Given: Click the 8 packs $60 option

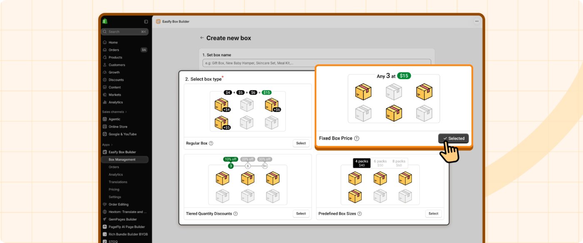Looking at the screenshot, I should 399,163.
